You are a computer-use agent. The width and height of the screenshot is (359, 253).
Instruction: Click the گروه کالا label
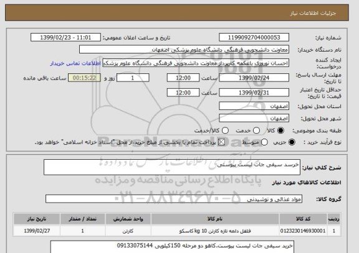(x=328, y=199)
